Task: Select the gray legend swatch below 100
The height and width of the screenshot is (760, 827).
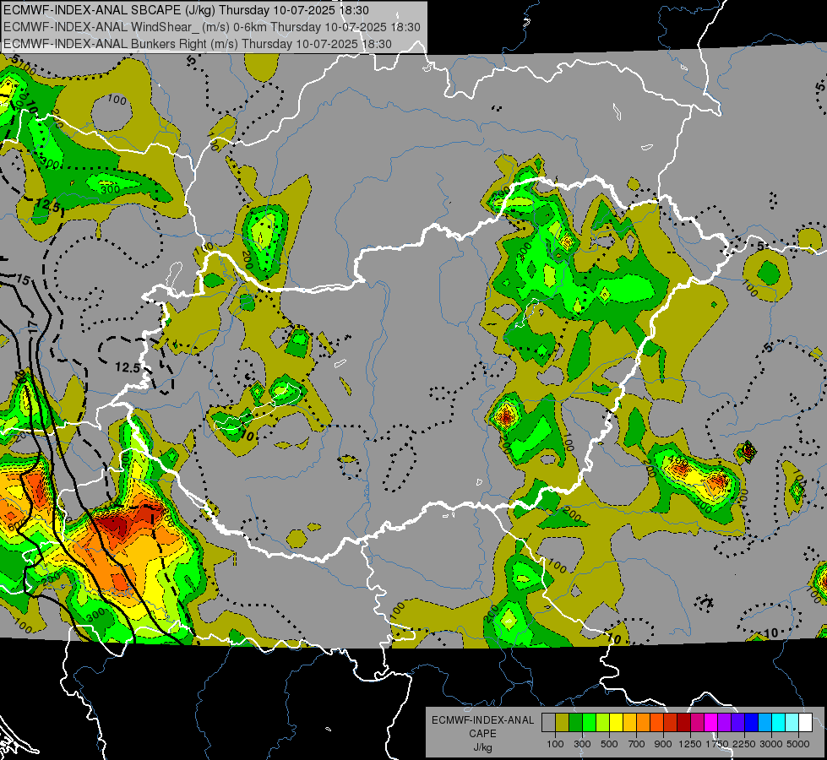Action: coord(548,722)
